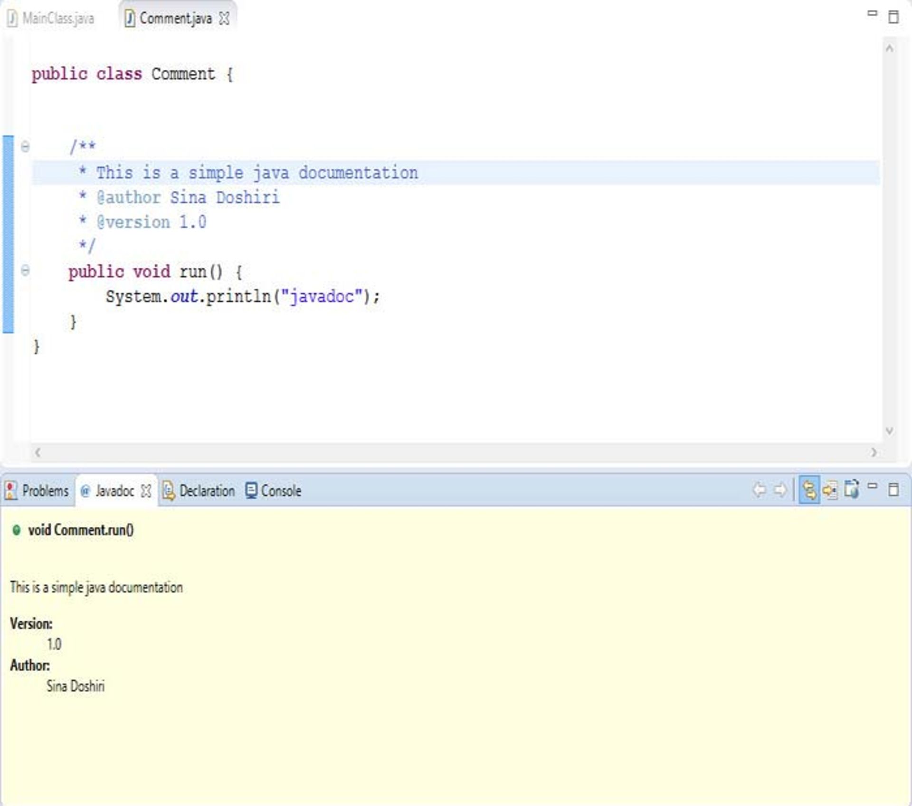Screen dimensions: 912x806
Task: Close the Javadoc view
Action: [x=146, y=491]
